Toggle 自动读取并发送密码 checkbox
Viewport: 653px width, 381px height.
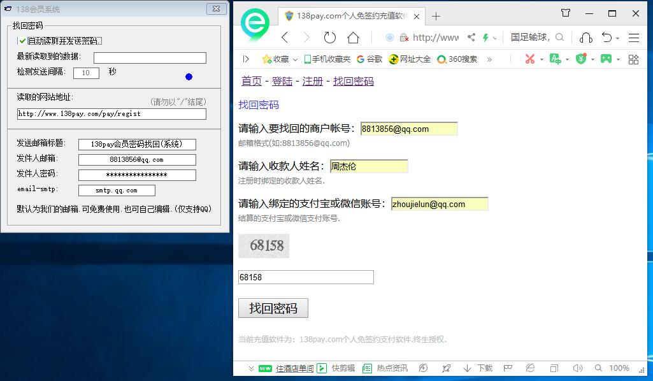click(22, 41)
